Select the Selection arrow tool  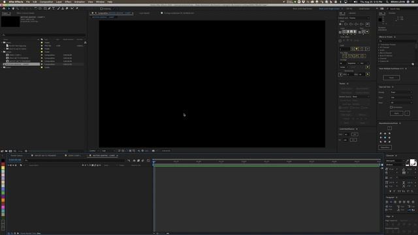8,8
